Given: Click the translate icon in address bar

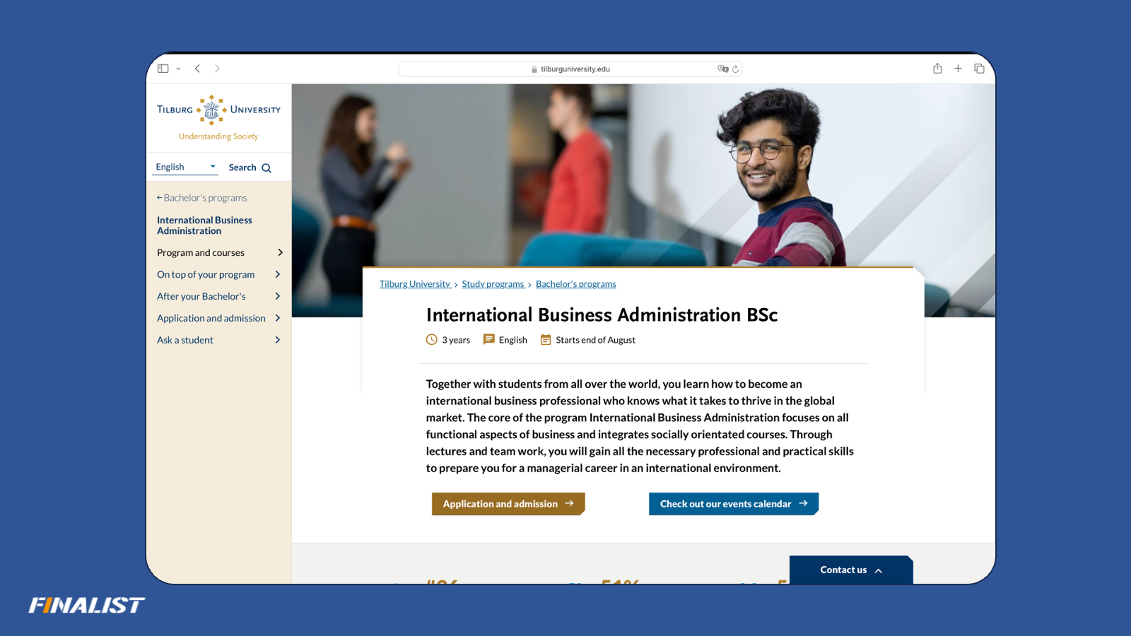Looking at the screenshot, I should point(722,69).
